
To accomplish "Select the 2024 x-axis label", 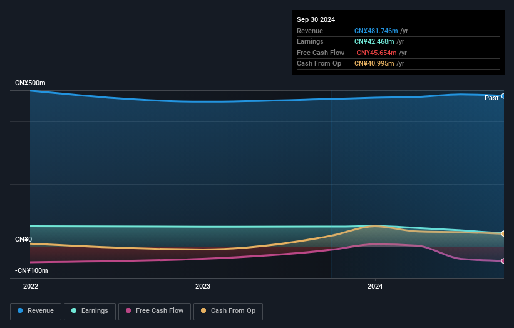I will 375,286.
